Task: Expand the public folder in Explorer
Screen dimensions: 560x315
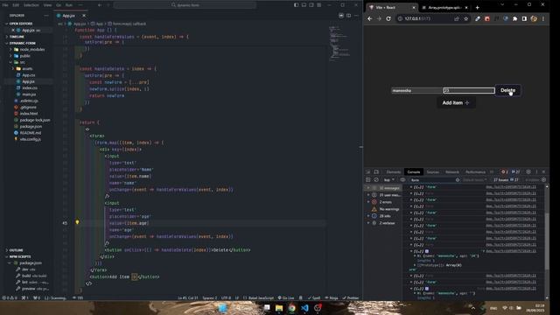Action: tap(24, 56)
